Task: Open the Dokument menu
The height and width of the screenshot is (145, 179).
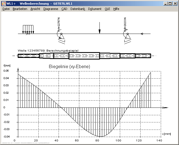Action: (95, 9)
